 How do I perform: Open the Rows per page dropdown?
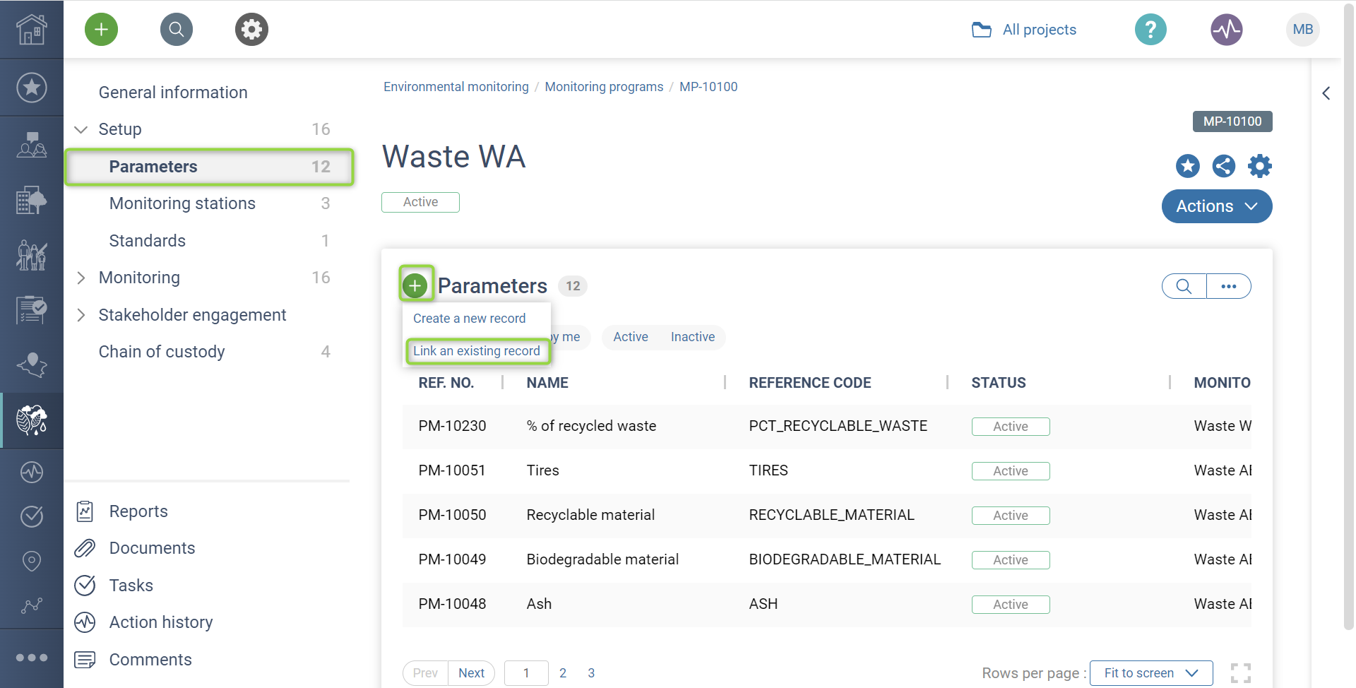click(1150, 673)
